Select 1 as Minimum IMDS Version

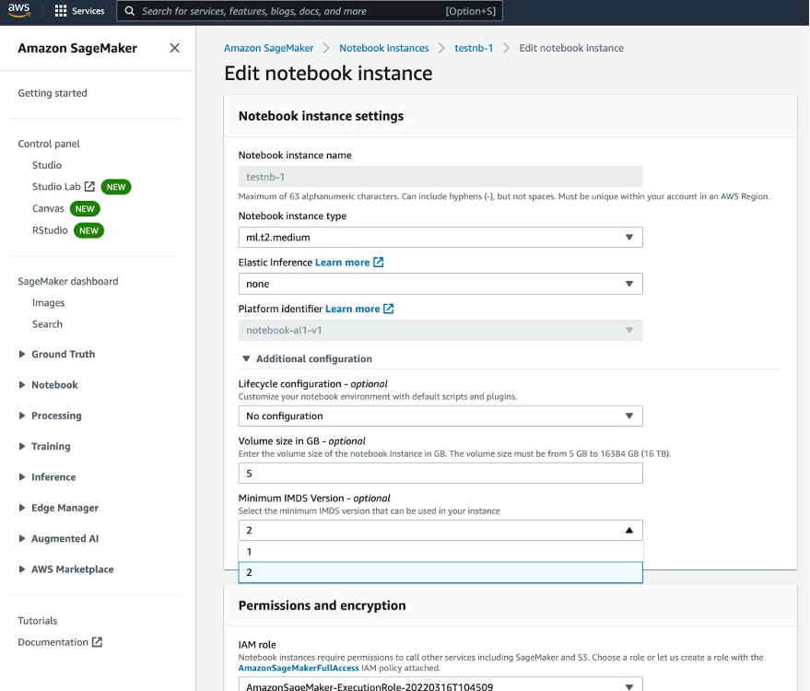point(440,550)
